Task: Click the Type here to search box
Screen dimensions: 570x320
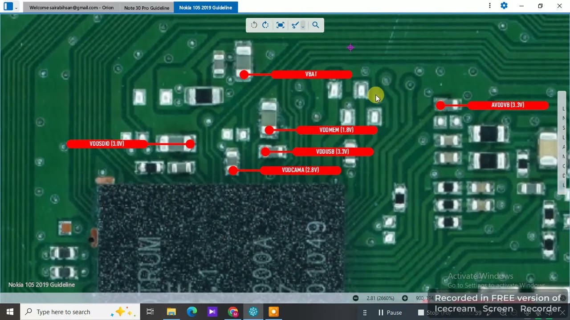Action: (80, 312)
